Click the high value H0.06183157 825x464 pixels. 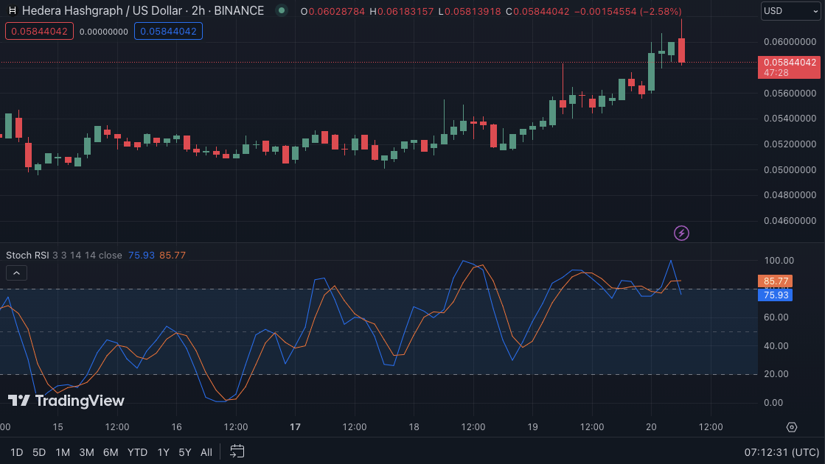pos(402,11)
